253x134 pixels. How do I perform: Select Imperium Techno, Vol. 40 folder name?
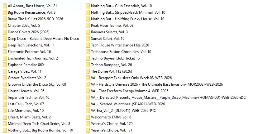[29, 98]
